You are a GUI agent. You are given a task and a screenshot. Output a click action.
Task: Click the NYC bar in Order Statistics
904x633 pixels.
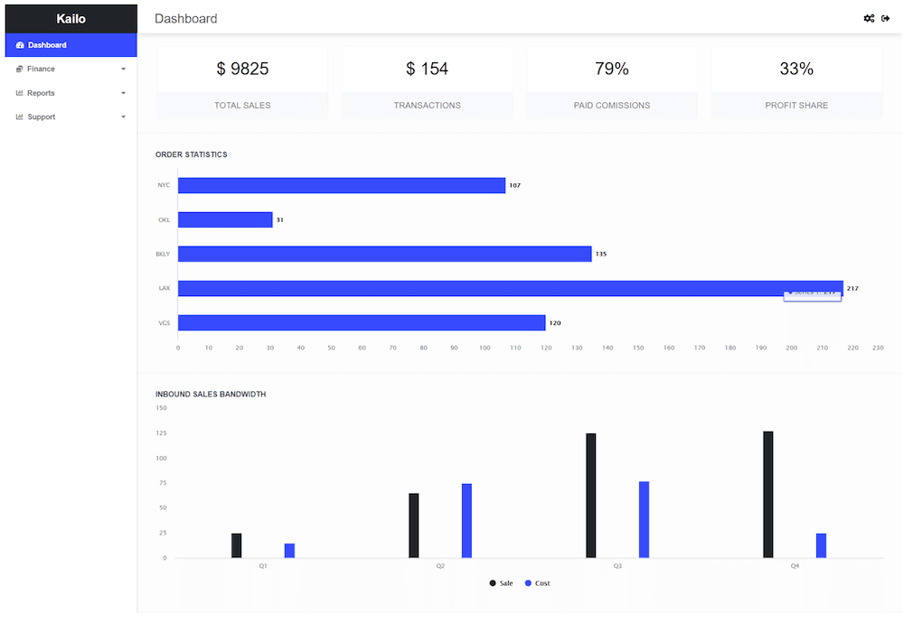point(342,185)
